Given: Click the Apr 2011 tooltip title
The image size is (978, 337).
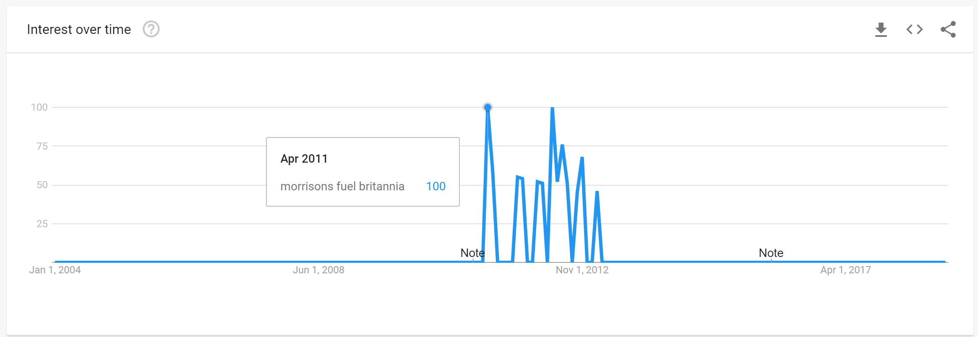Looking at the screenshot, I should [304, 159].
